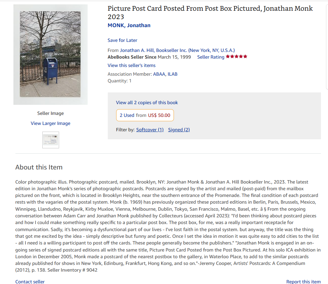This screenshot has height=284, width=328.
Task: View all 2 copies of this book
Action: pos(147,102)
